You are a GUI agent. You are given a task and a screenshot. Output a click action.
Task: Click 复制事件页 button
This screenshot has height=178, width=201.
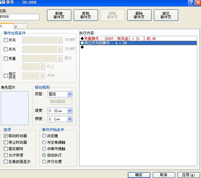coord(86,15)
